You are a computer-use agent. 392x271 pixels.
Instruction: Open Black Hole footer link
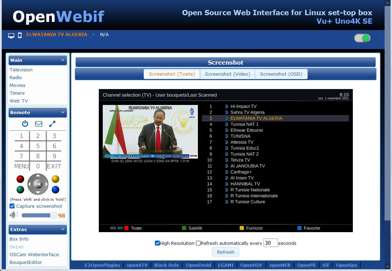coord(167,265)
